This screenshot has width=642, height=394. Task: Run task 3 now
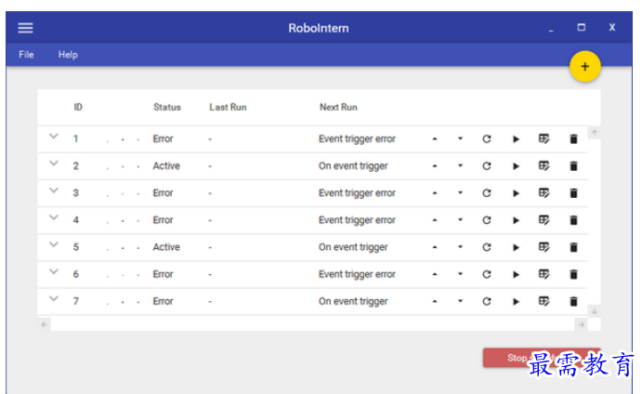click(x=516, y=193)
